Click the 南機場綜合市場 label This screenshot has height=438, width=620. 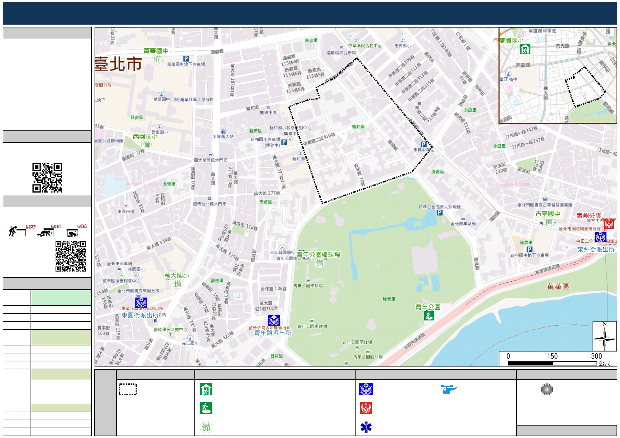click(341, 53)
